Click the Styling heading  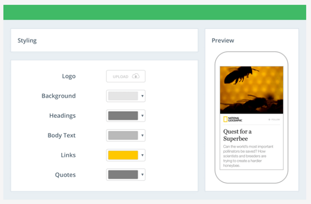click(x=27, y=40)
